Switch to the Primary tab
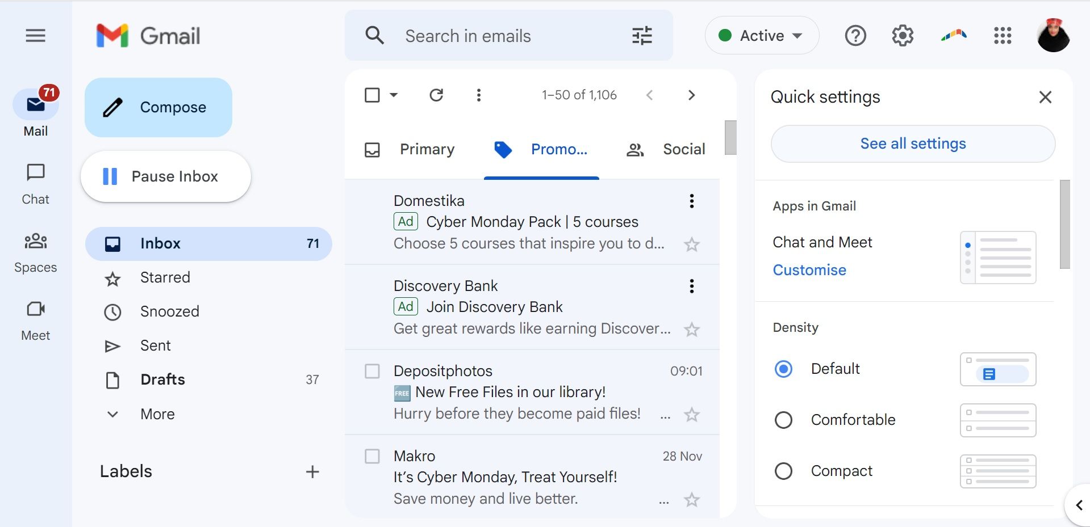1090x527 pixels. coord(427,149)
